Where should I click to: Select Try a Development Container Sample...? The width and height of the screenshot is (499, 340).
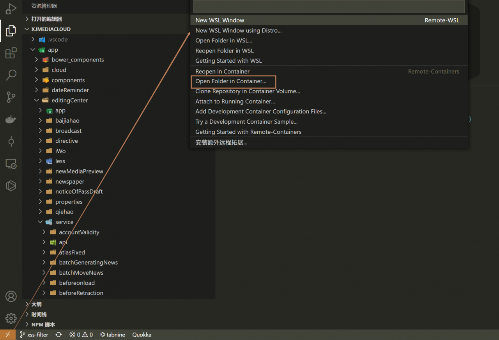click(329, 122)
